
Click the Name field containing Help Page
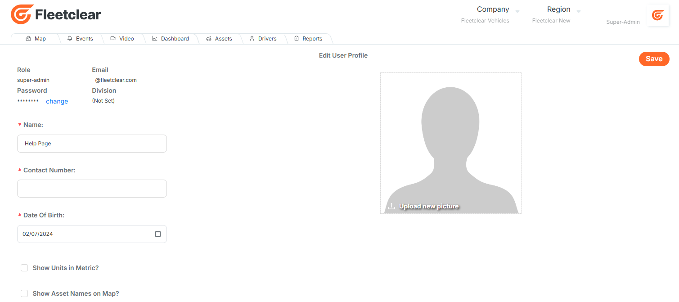point(92,144)
